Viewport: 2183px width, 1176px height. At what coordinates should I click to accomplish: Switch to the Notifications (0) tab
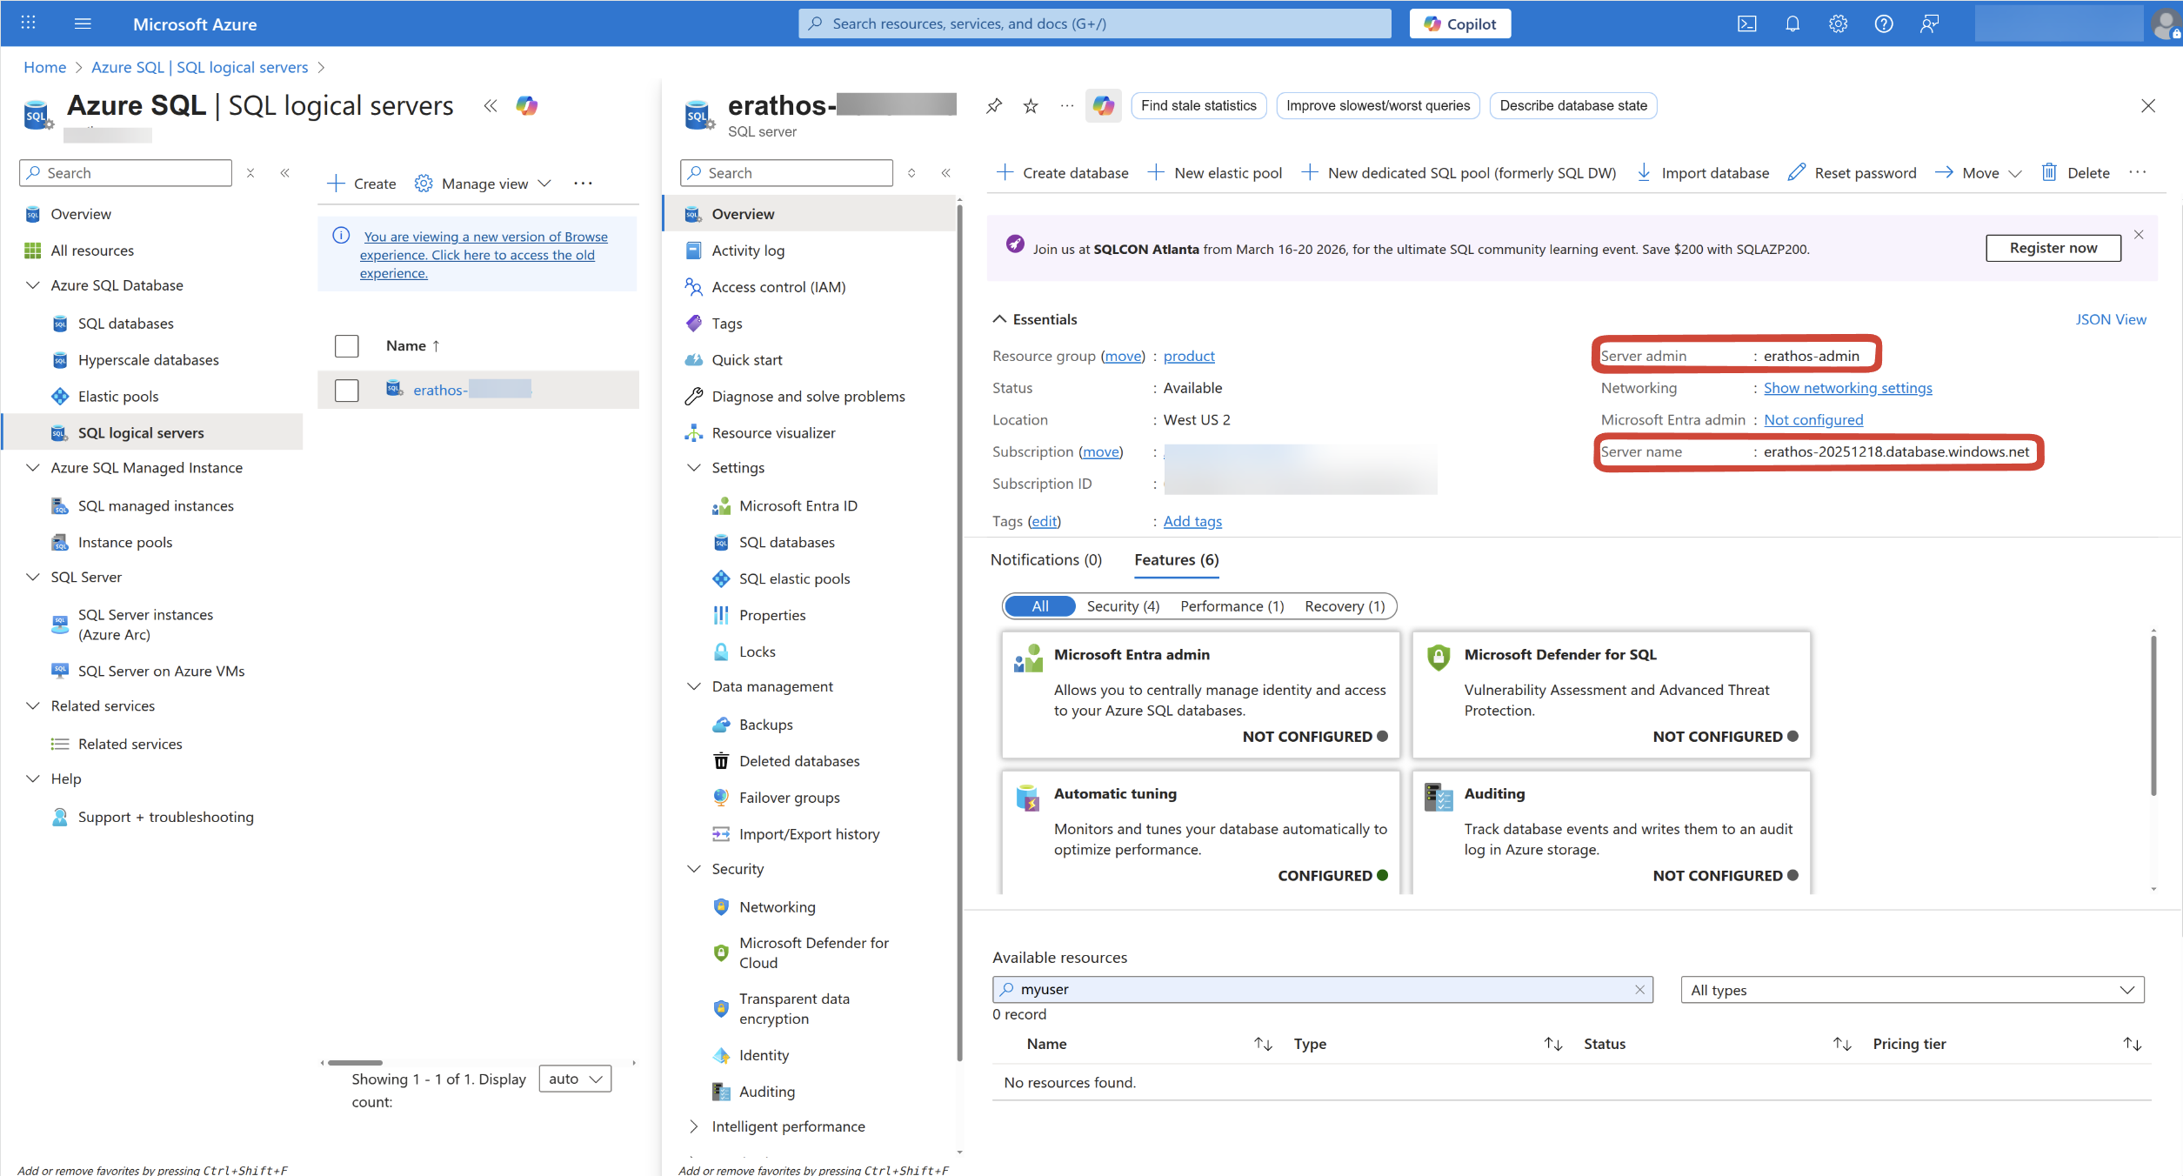1045,559
